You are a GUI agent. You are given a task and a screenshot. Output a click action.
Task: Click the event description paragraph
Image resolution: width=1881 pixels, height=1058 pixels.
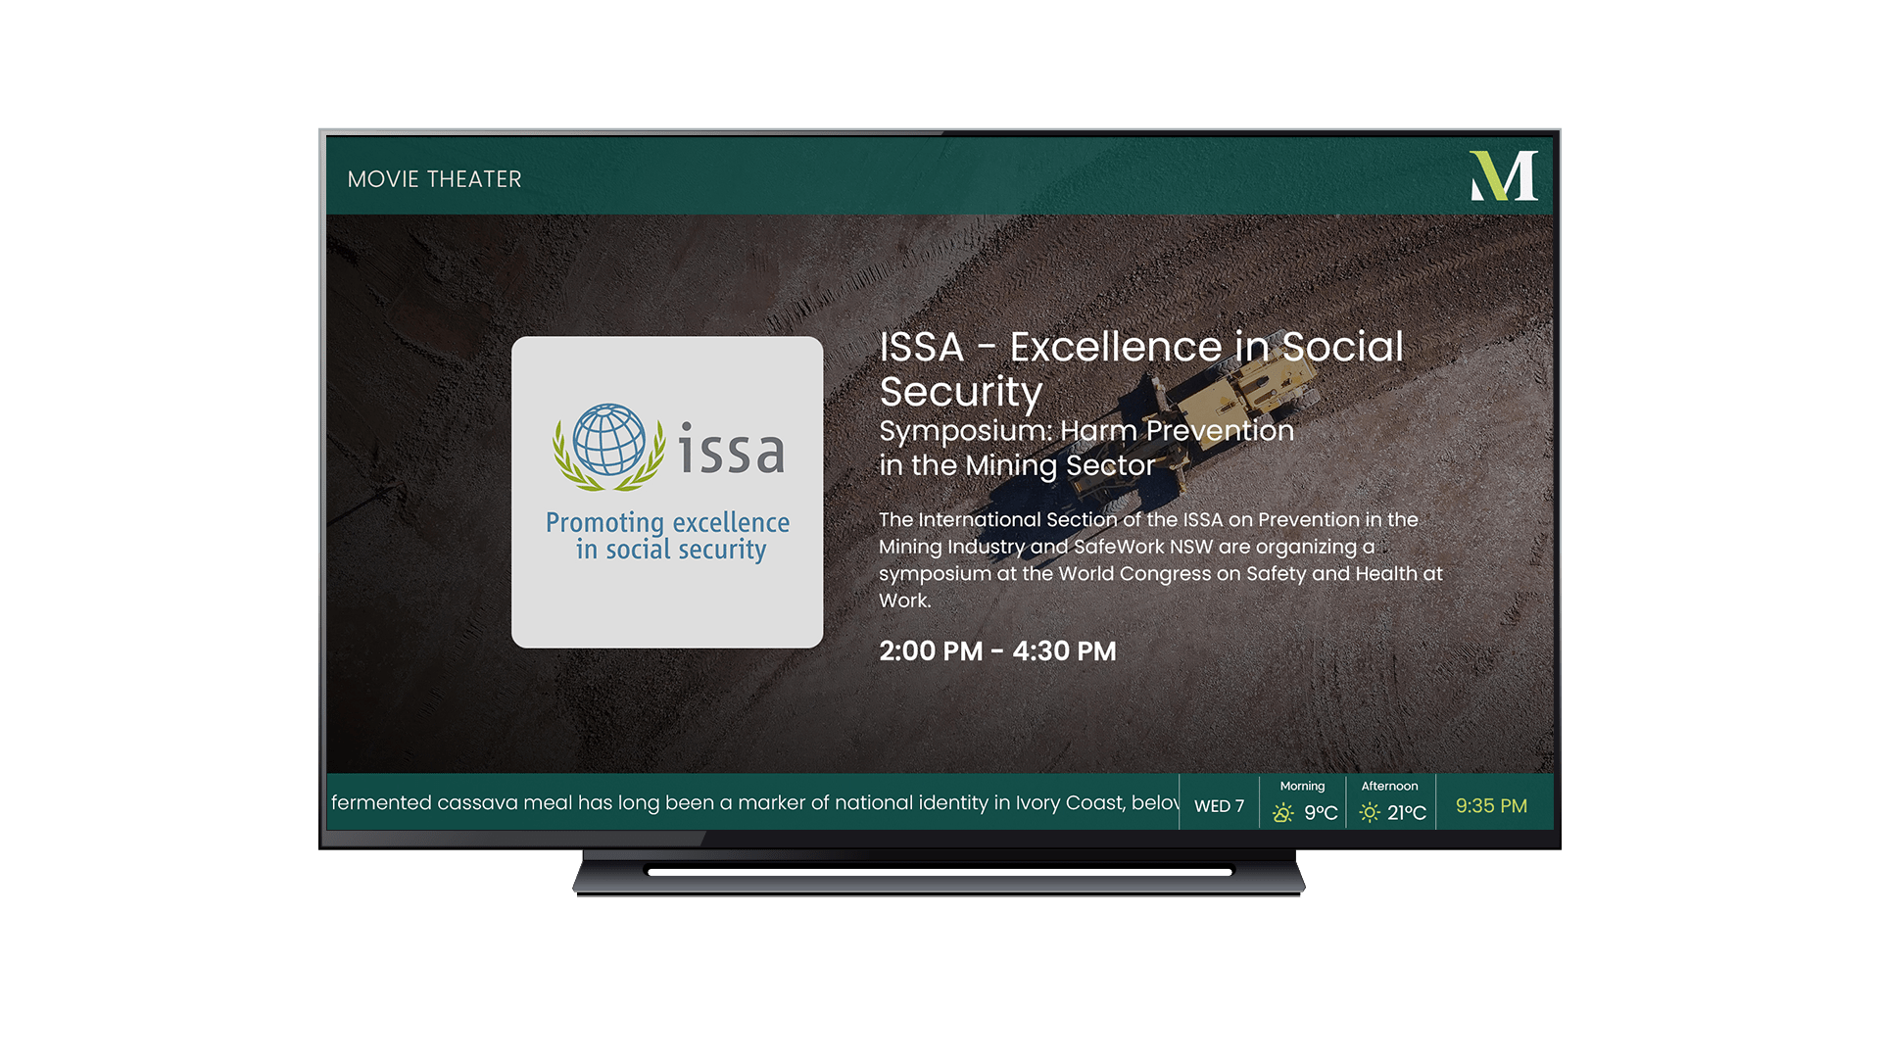[1161, 559]
